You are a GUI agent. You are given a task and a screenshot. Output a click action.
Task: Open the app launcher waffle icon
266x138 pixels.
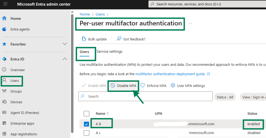pyautogui.click(x=5, y=4)
